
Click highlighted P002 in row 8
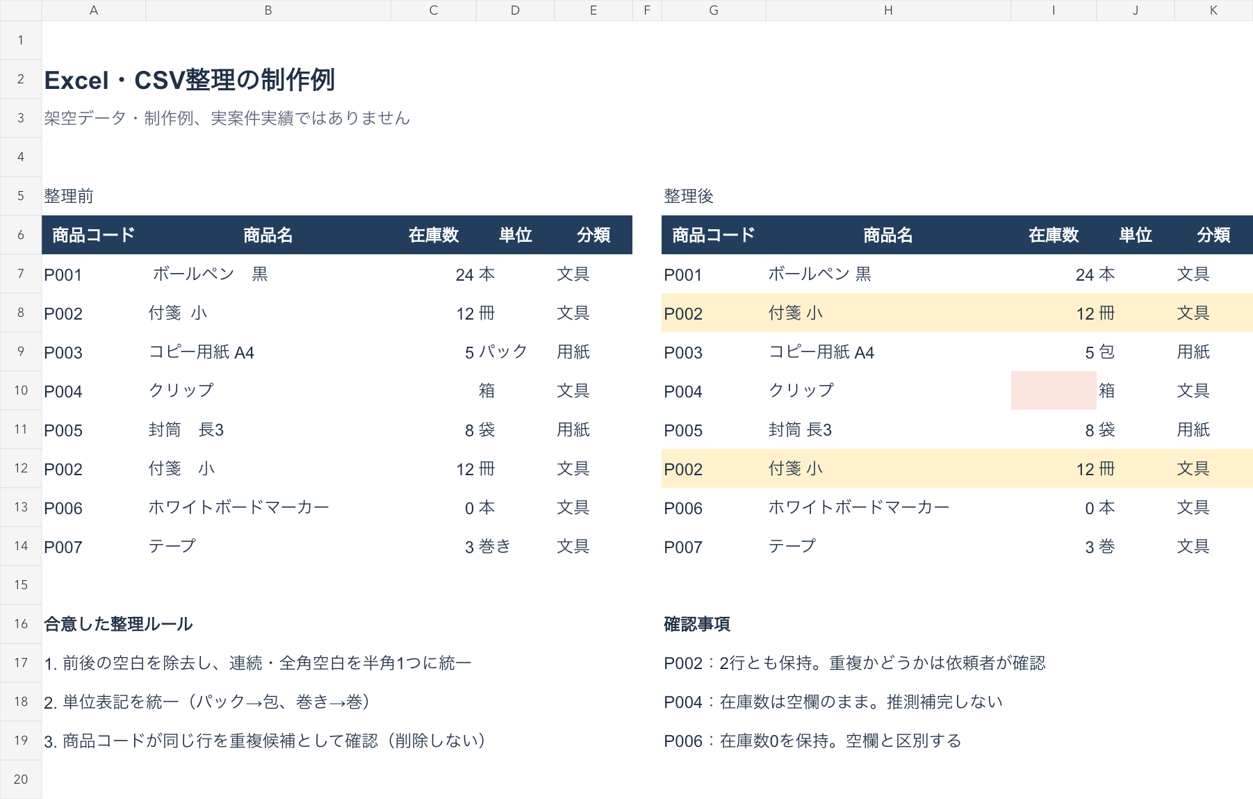(683, 313)
